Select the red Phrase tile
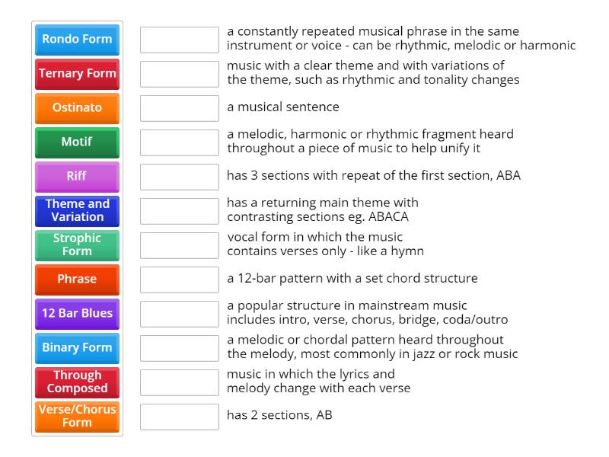The width and height of the screenshot is (609, 457). pyautogui.click(x=77, y=280)
